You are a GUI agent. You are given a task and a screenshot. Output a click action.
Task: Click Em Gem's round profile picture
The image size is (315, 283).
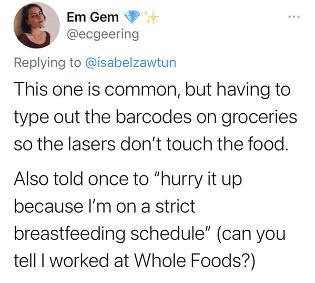(x=37, y=25)
